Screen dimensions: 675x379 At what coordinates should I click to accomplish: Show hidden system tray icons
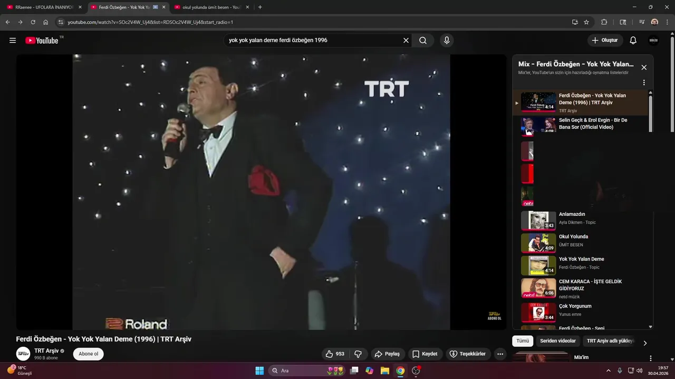point(609,371)
